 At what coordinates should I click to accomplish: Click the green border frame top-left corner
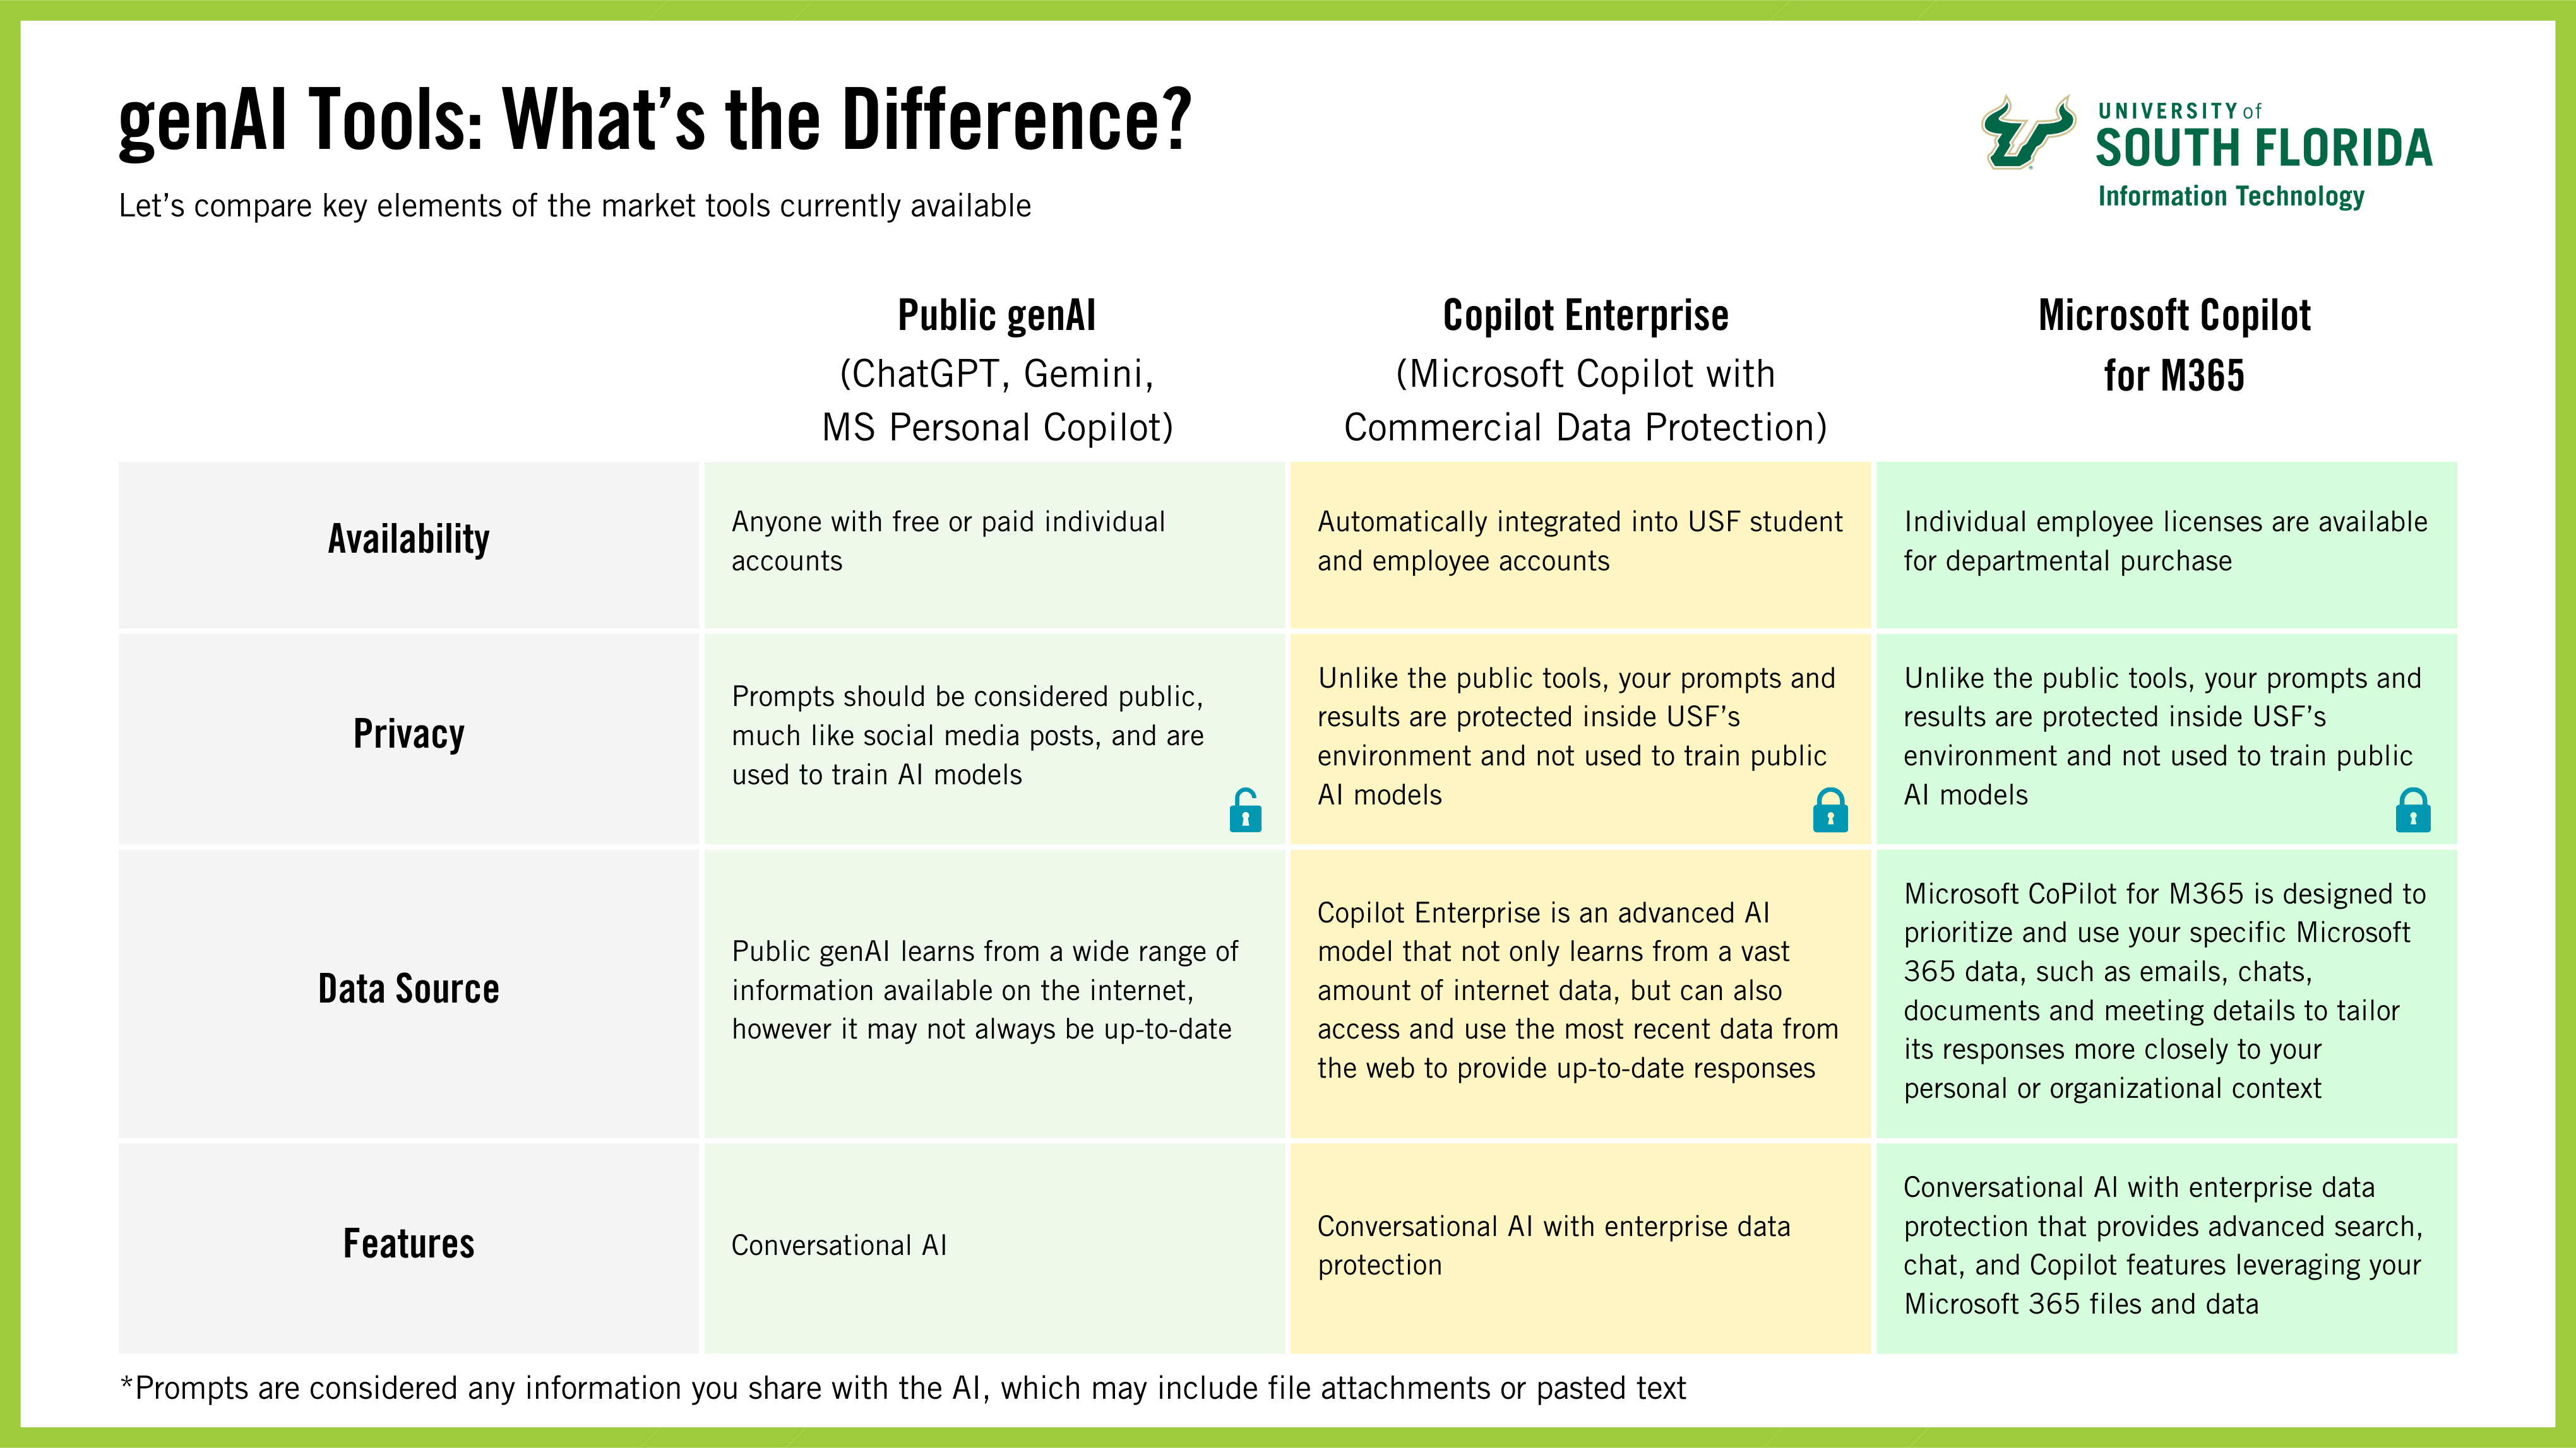click(x=13, y=13)
